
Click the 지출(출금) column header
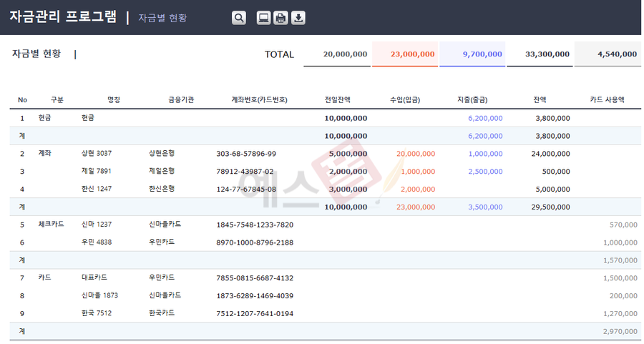click(x=472, y=99)
